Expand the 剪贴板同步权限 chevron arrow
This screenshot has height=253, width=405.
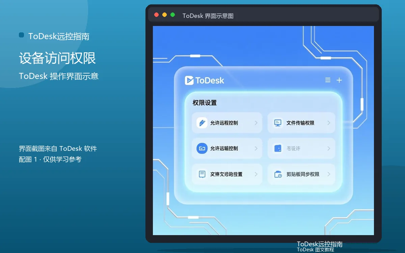329,174
